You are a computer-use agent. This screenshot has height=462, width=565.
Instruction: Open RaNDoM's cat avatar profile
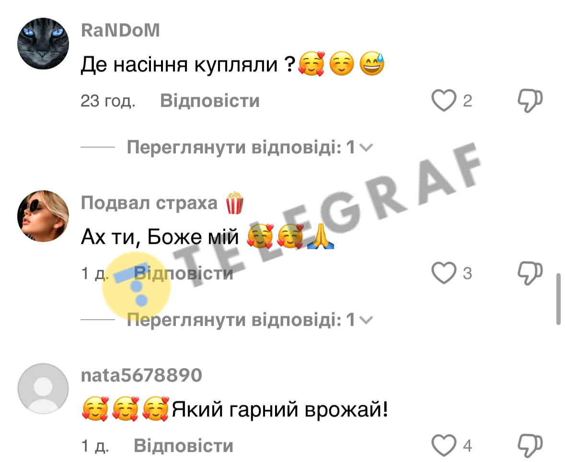[43, 44]
